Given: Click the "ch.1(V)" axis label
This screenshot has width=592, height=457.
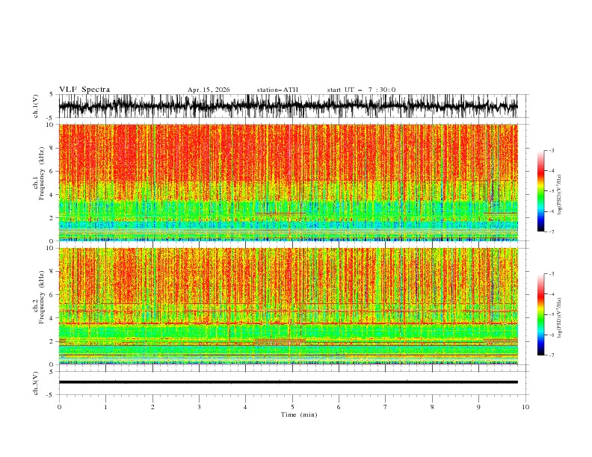Looking at the screenshot, I should point(36,106).
